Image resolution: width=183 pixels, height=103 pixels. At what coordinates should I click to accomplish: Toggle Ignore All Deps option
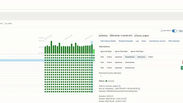tap(106, 51)
